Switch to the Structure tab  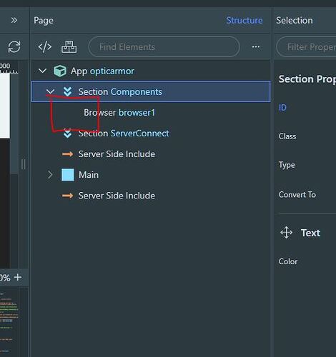pos(244,21)
